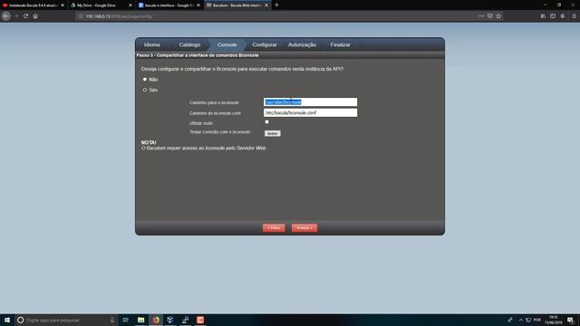Open the Catálogo wizard step
The image size is (580, 326).
189,44
